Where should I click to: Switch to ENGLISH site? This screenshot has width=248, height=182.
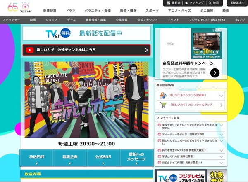(237, 3)
